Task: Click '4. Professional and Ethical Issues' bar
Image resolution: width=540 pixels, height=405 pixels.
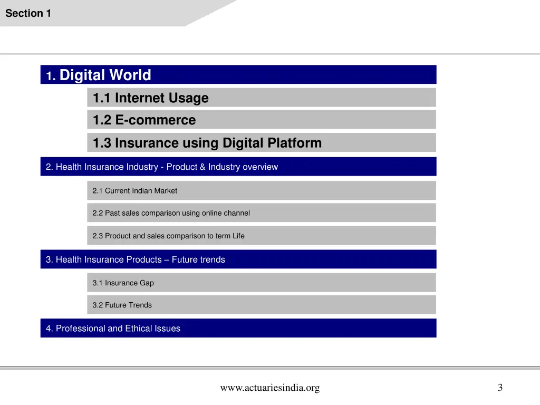Action: tap(238, 328)
